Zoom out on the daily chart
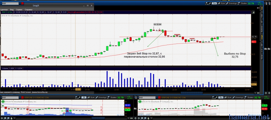This screenshot has width=271, height=120. coord(8,118)
